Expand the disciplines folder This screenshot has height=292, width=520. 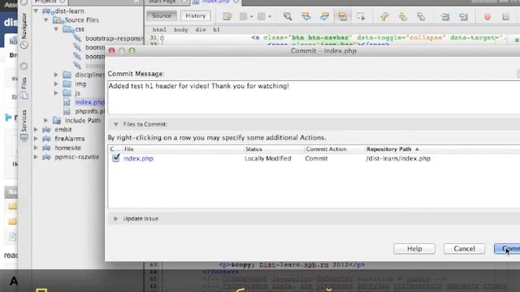pos(56,75)
